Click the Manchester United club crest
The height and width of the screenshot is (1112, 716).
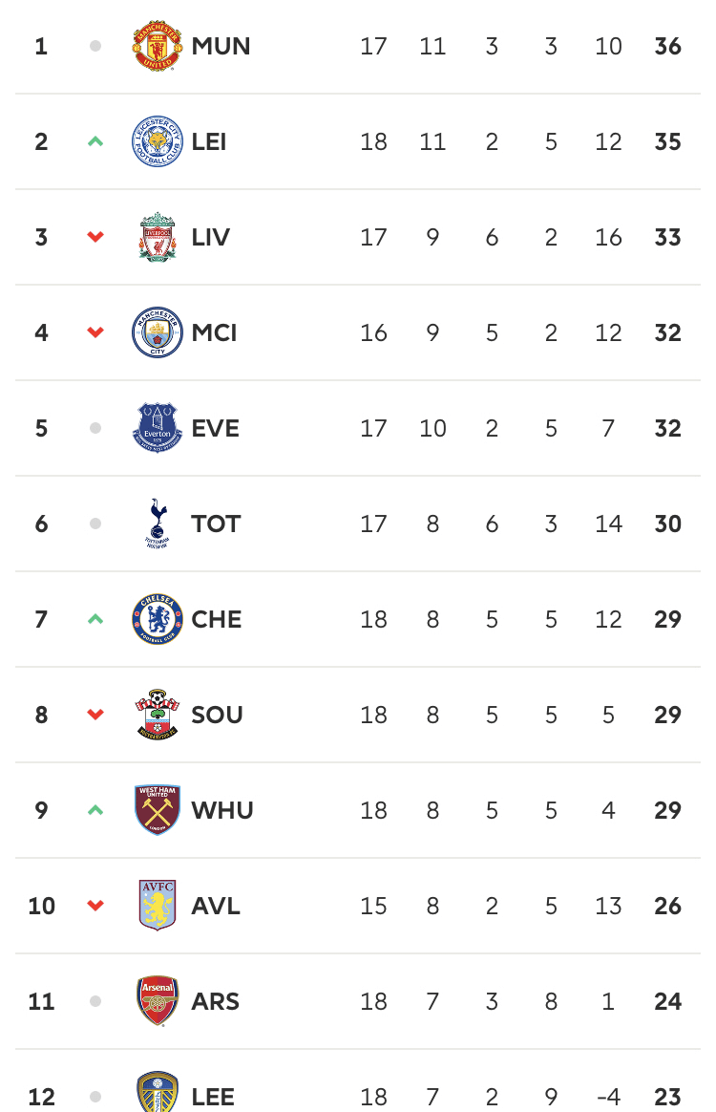tap(158, 46)
